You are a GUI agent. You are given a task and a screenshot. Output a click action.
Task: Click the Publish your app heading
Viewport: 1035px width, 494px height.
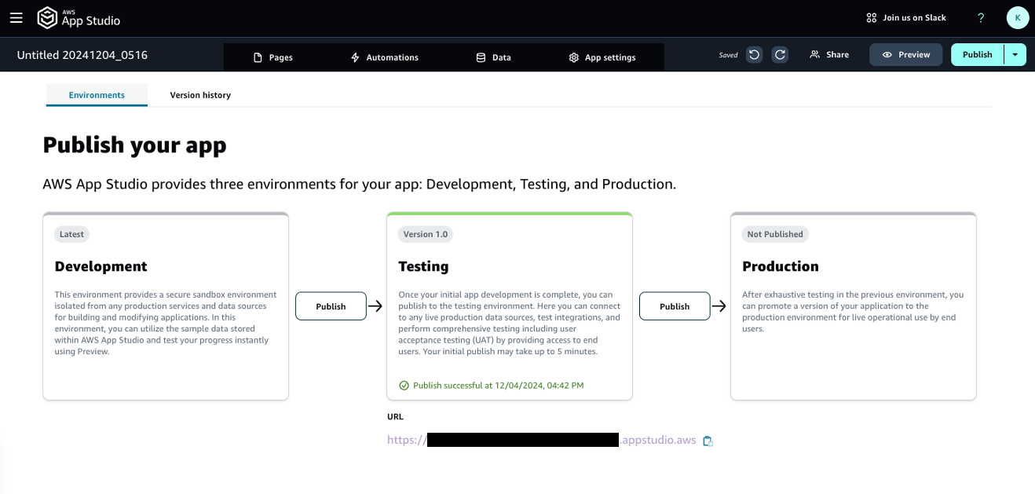[x=134, y=145]
